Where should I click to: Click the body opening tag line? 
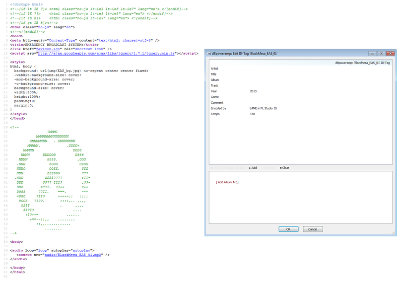(x=16, y=242)
